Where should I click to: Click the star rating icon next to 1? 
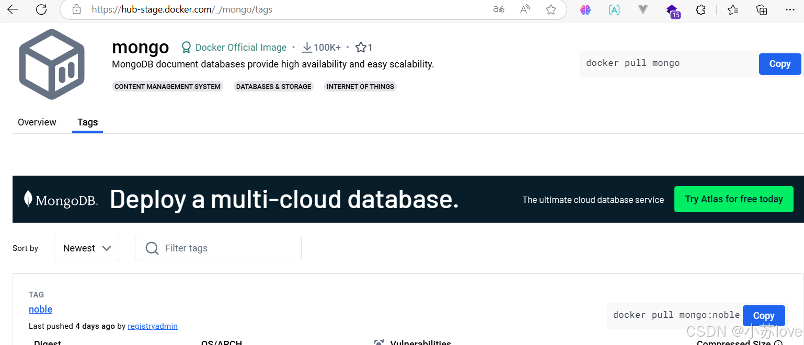click(x=361, y=48)
